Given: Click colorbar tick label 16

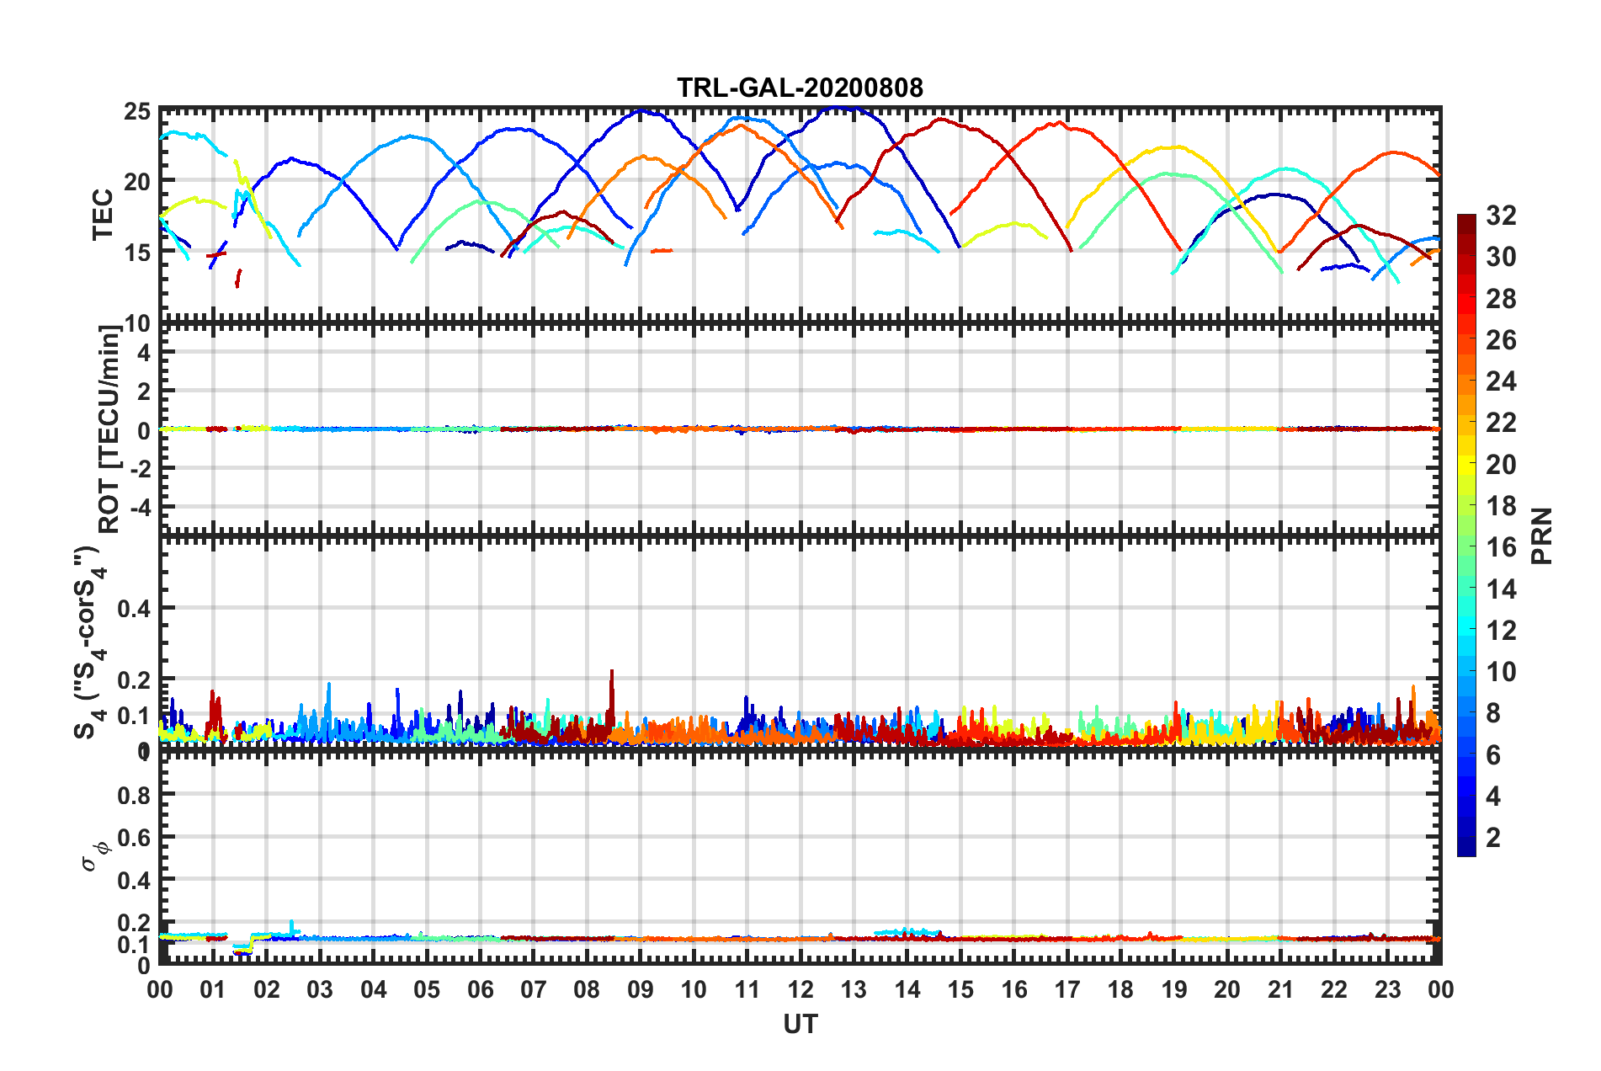Looking at the screenshot, I should click(1501, 547).
